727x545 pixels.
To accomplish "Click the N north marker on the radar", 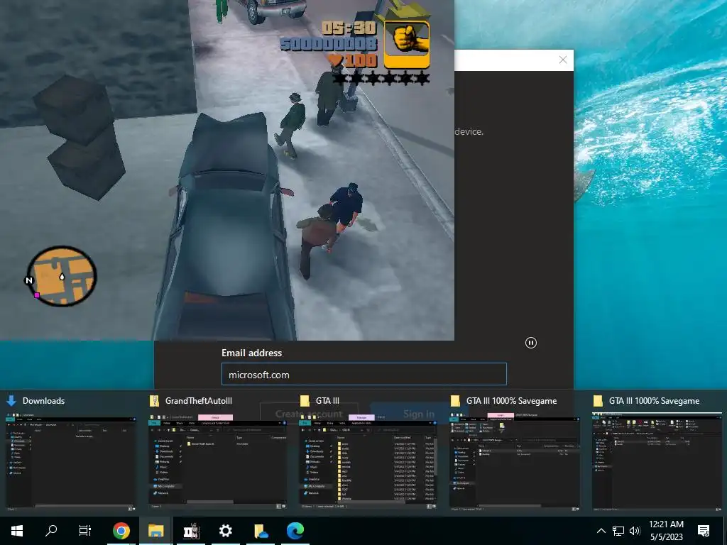I will pyautogui.click(x=28, y=280).
